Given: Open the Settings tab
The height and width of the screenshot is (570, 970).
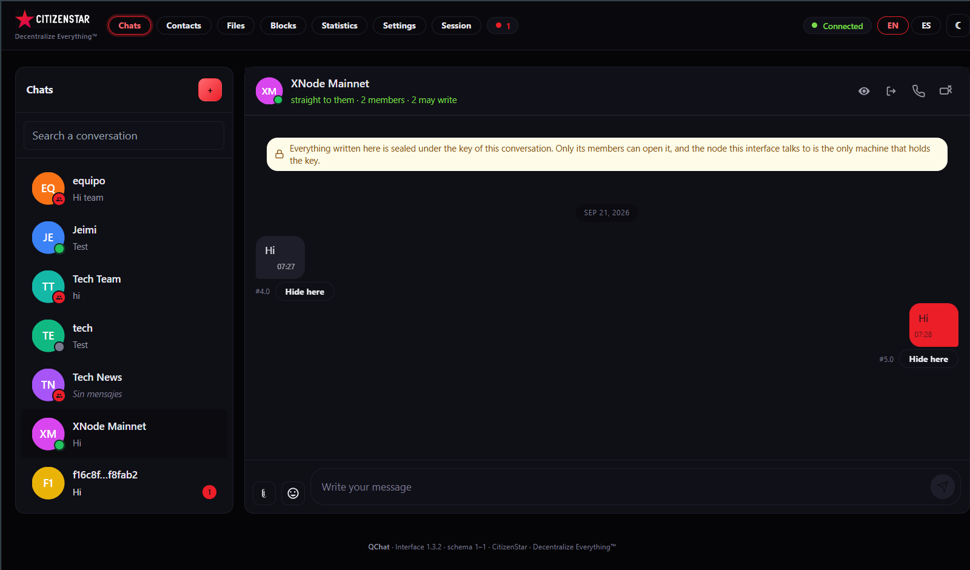Looking at the screenshot, I should point(400,25).
